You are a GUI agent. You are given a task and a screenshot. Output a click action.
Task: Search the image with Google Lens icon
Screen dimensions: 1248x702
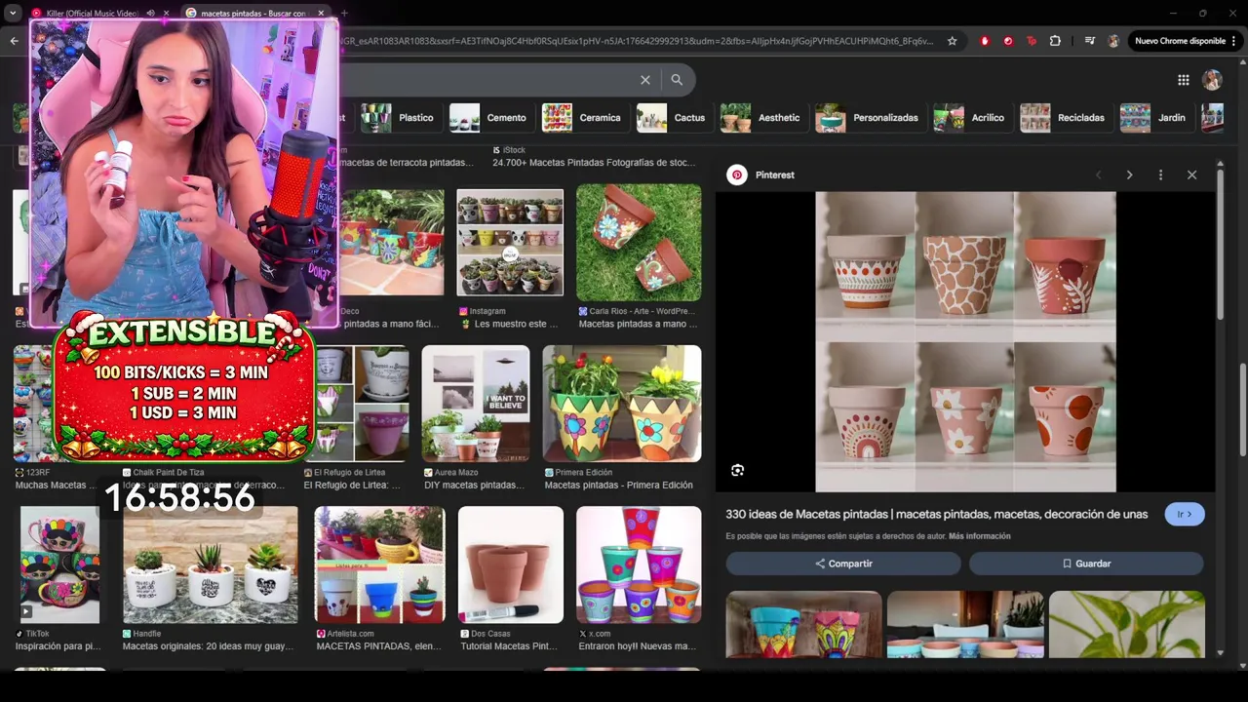pos(738,470)
